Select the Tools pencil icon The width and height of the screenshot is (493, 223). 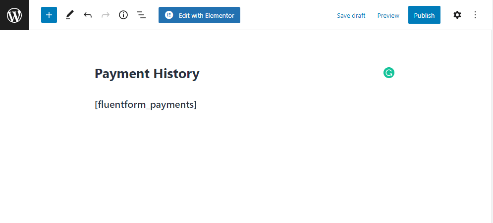[69, 15]
